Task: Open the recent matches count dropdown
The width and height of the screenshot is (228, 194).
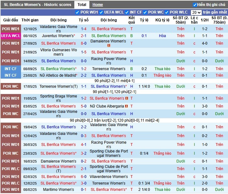Action: pyautogui.click(x=196, y=13)
